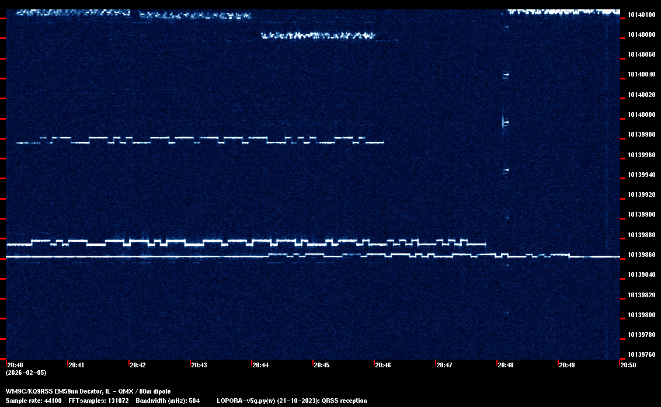Click the noisy signal burst near 10140080

point(318,36)
